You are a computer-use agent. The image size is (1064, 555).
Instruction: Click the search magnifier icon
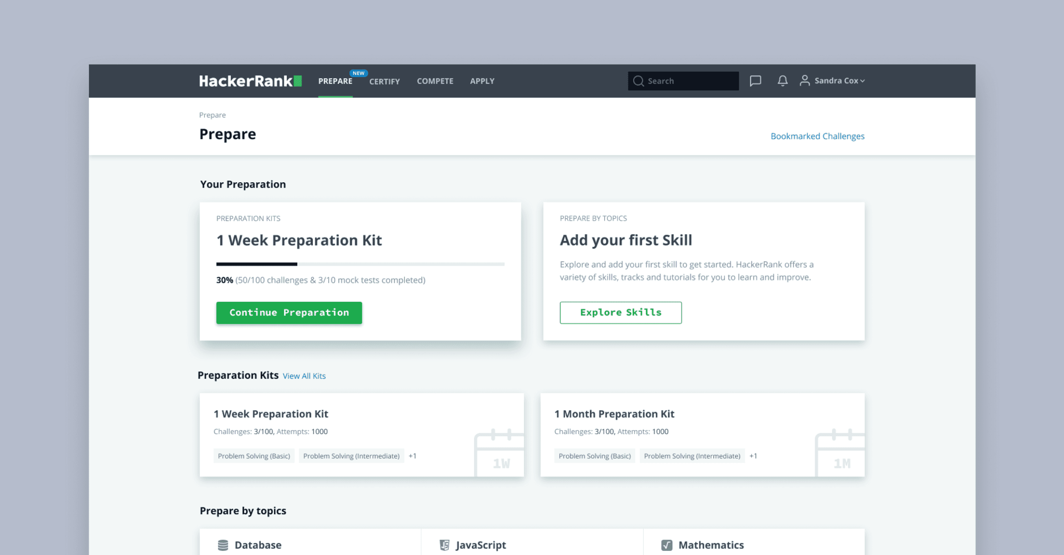638,81
